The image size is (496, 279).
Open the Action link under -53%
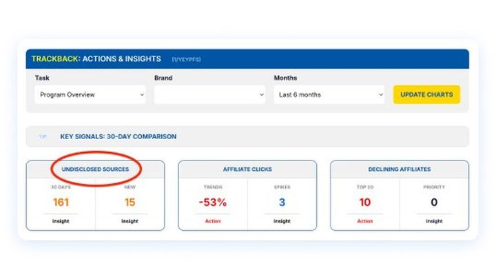click(x=213, y=221)
